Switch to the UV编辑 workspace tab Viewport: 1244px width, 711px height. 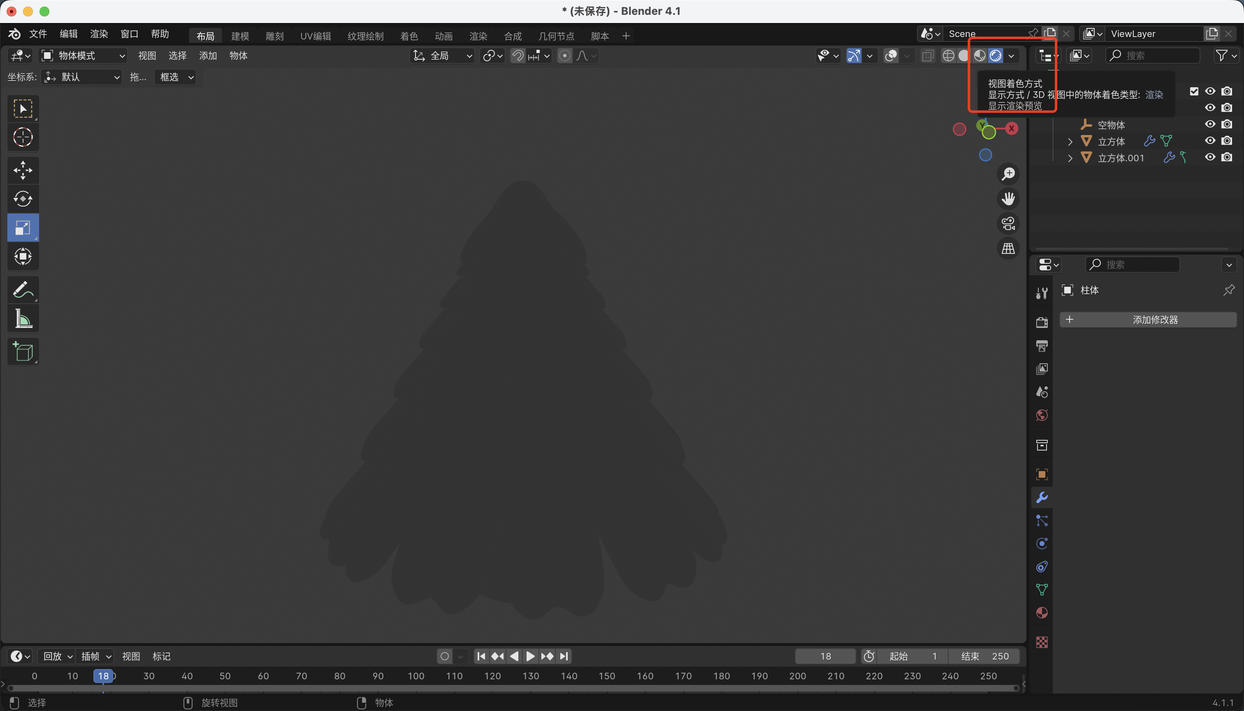(x=316, y=36)
